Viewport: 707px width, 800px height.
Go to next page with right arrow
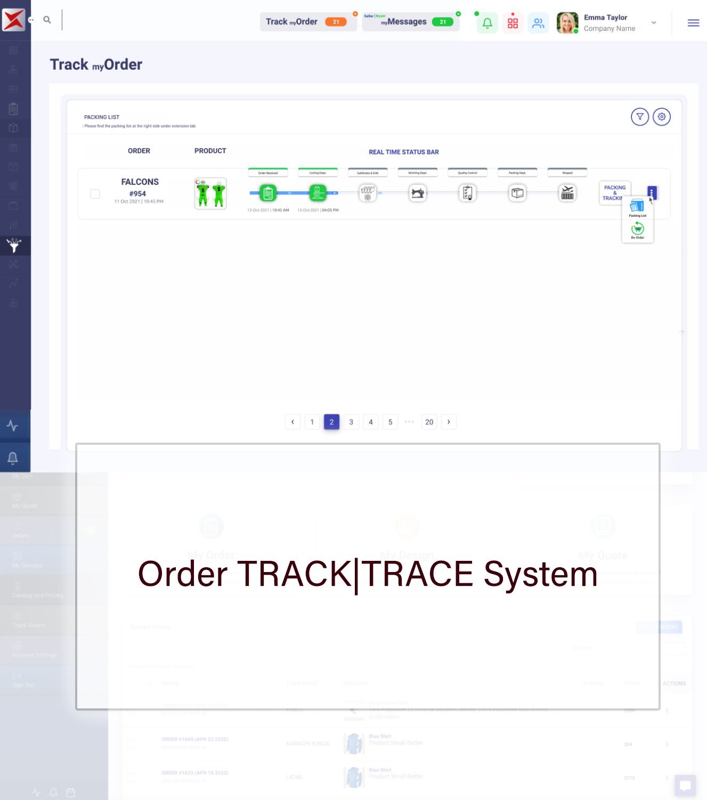[x=449, y=422]
